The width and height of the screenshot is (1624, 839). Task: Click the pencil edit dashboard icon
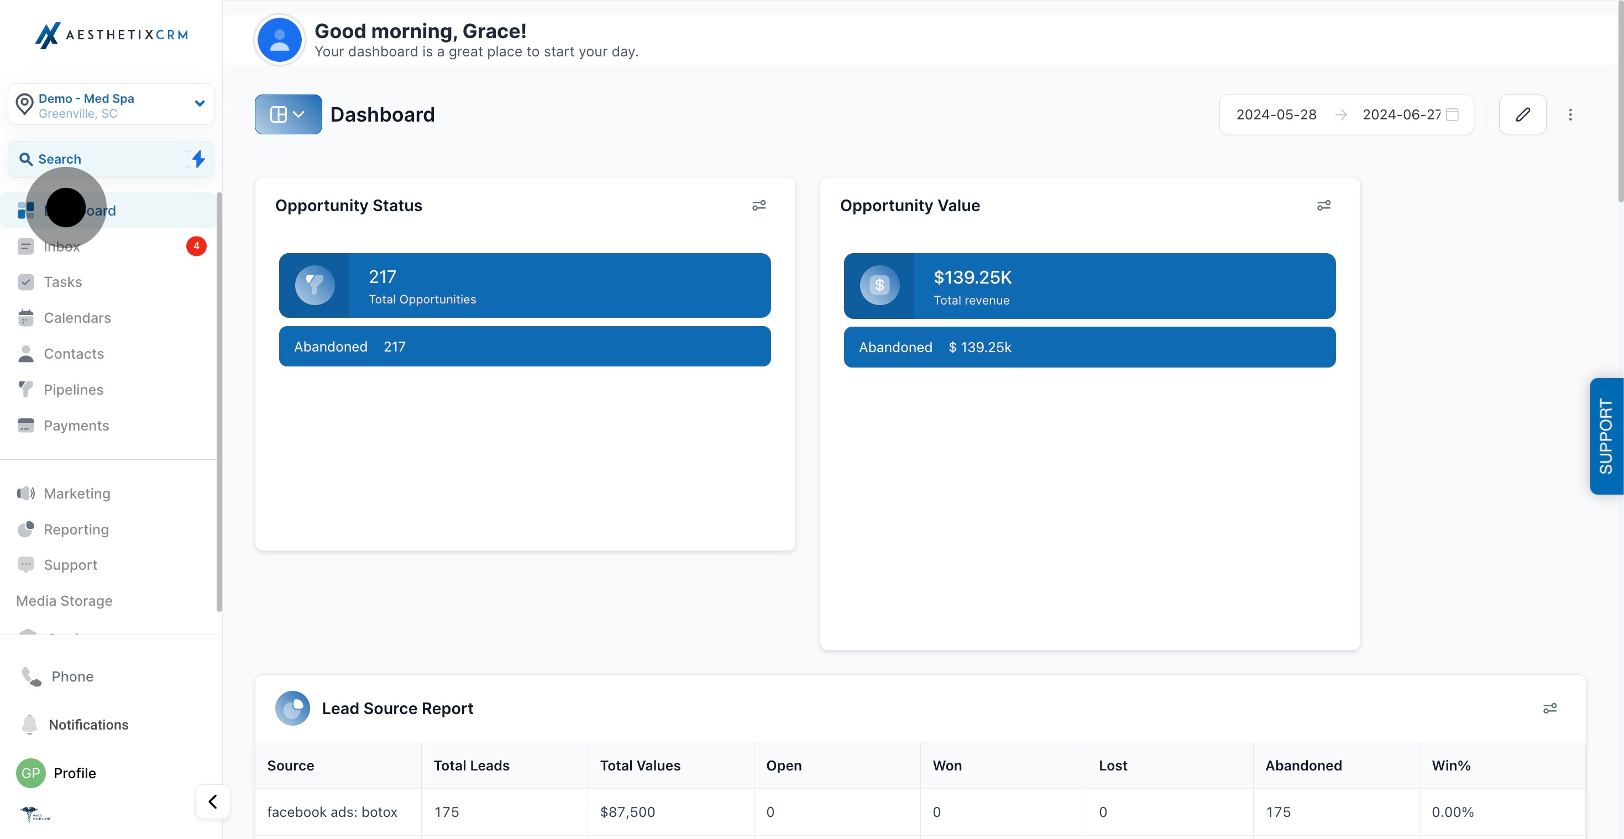1522,114
